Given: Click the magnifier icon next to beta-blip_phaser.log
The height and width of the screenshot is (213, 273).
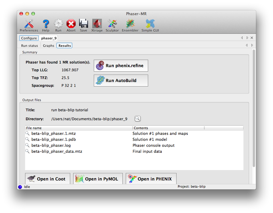Looking at the screenshot, I should point(28,146).
